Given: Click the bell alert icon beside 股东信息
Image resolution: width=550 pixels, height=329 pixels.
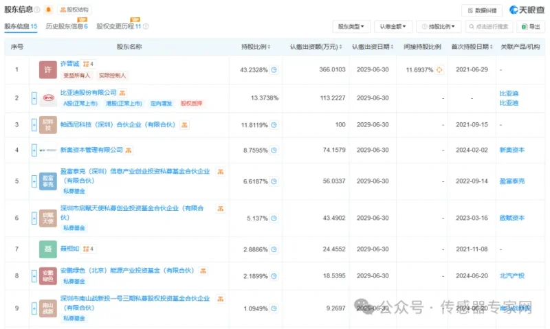Looking at the screenshot, I should click(48, 10).
